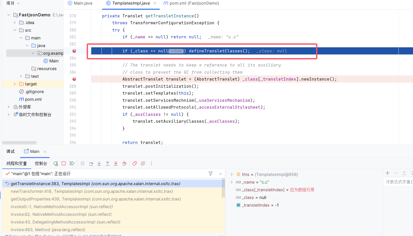This screenshot has width=413, height=236.
Task: Resume program execution
Action: pyautogui.click(x=72, y=163)
